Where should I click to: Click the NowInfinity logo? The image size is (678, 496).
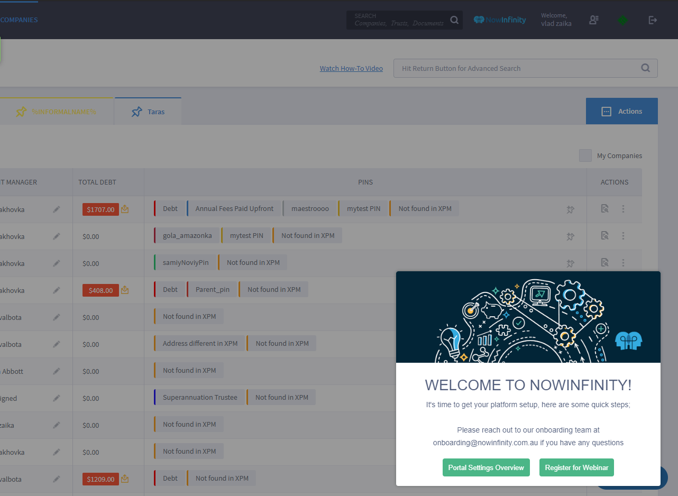pyautogui.click(x=500, y=20)
